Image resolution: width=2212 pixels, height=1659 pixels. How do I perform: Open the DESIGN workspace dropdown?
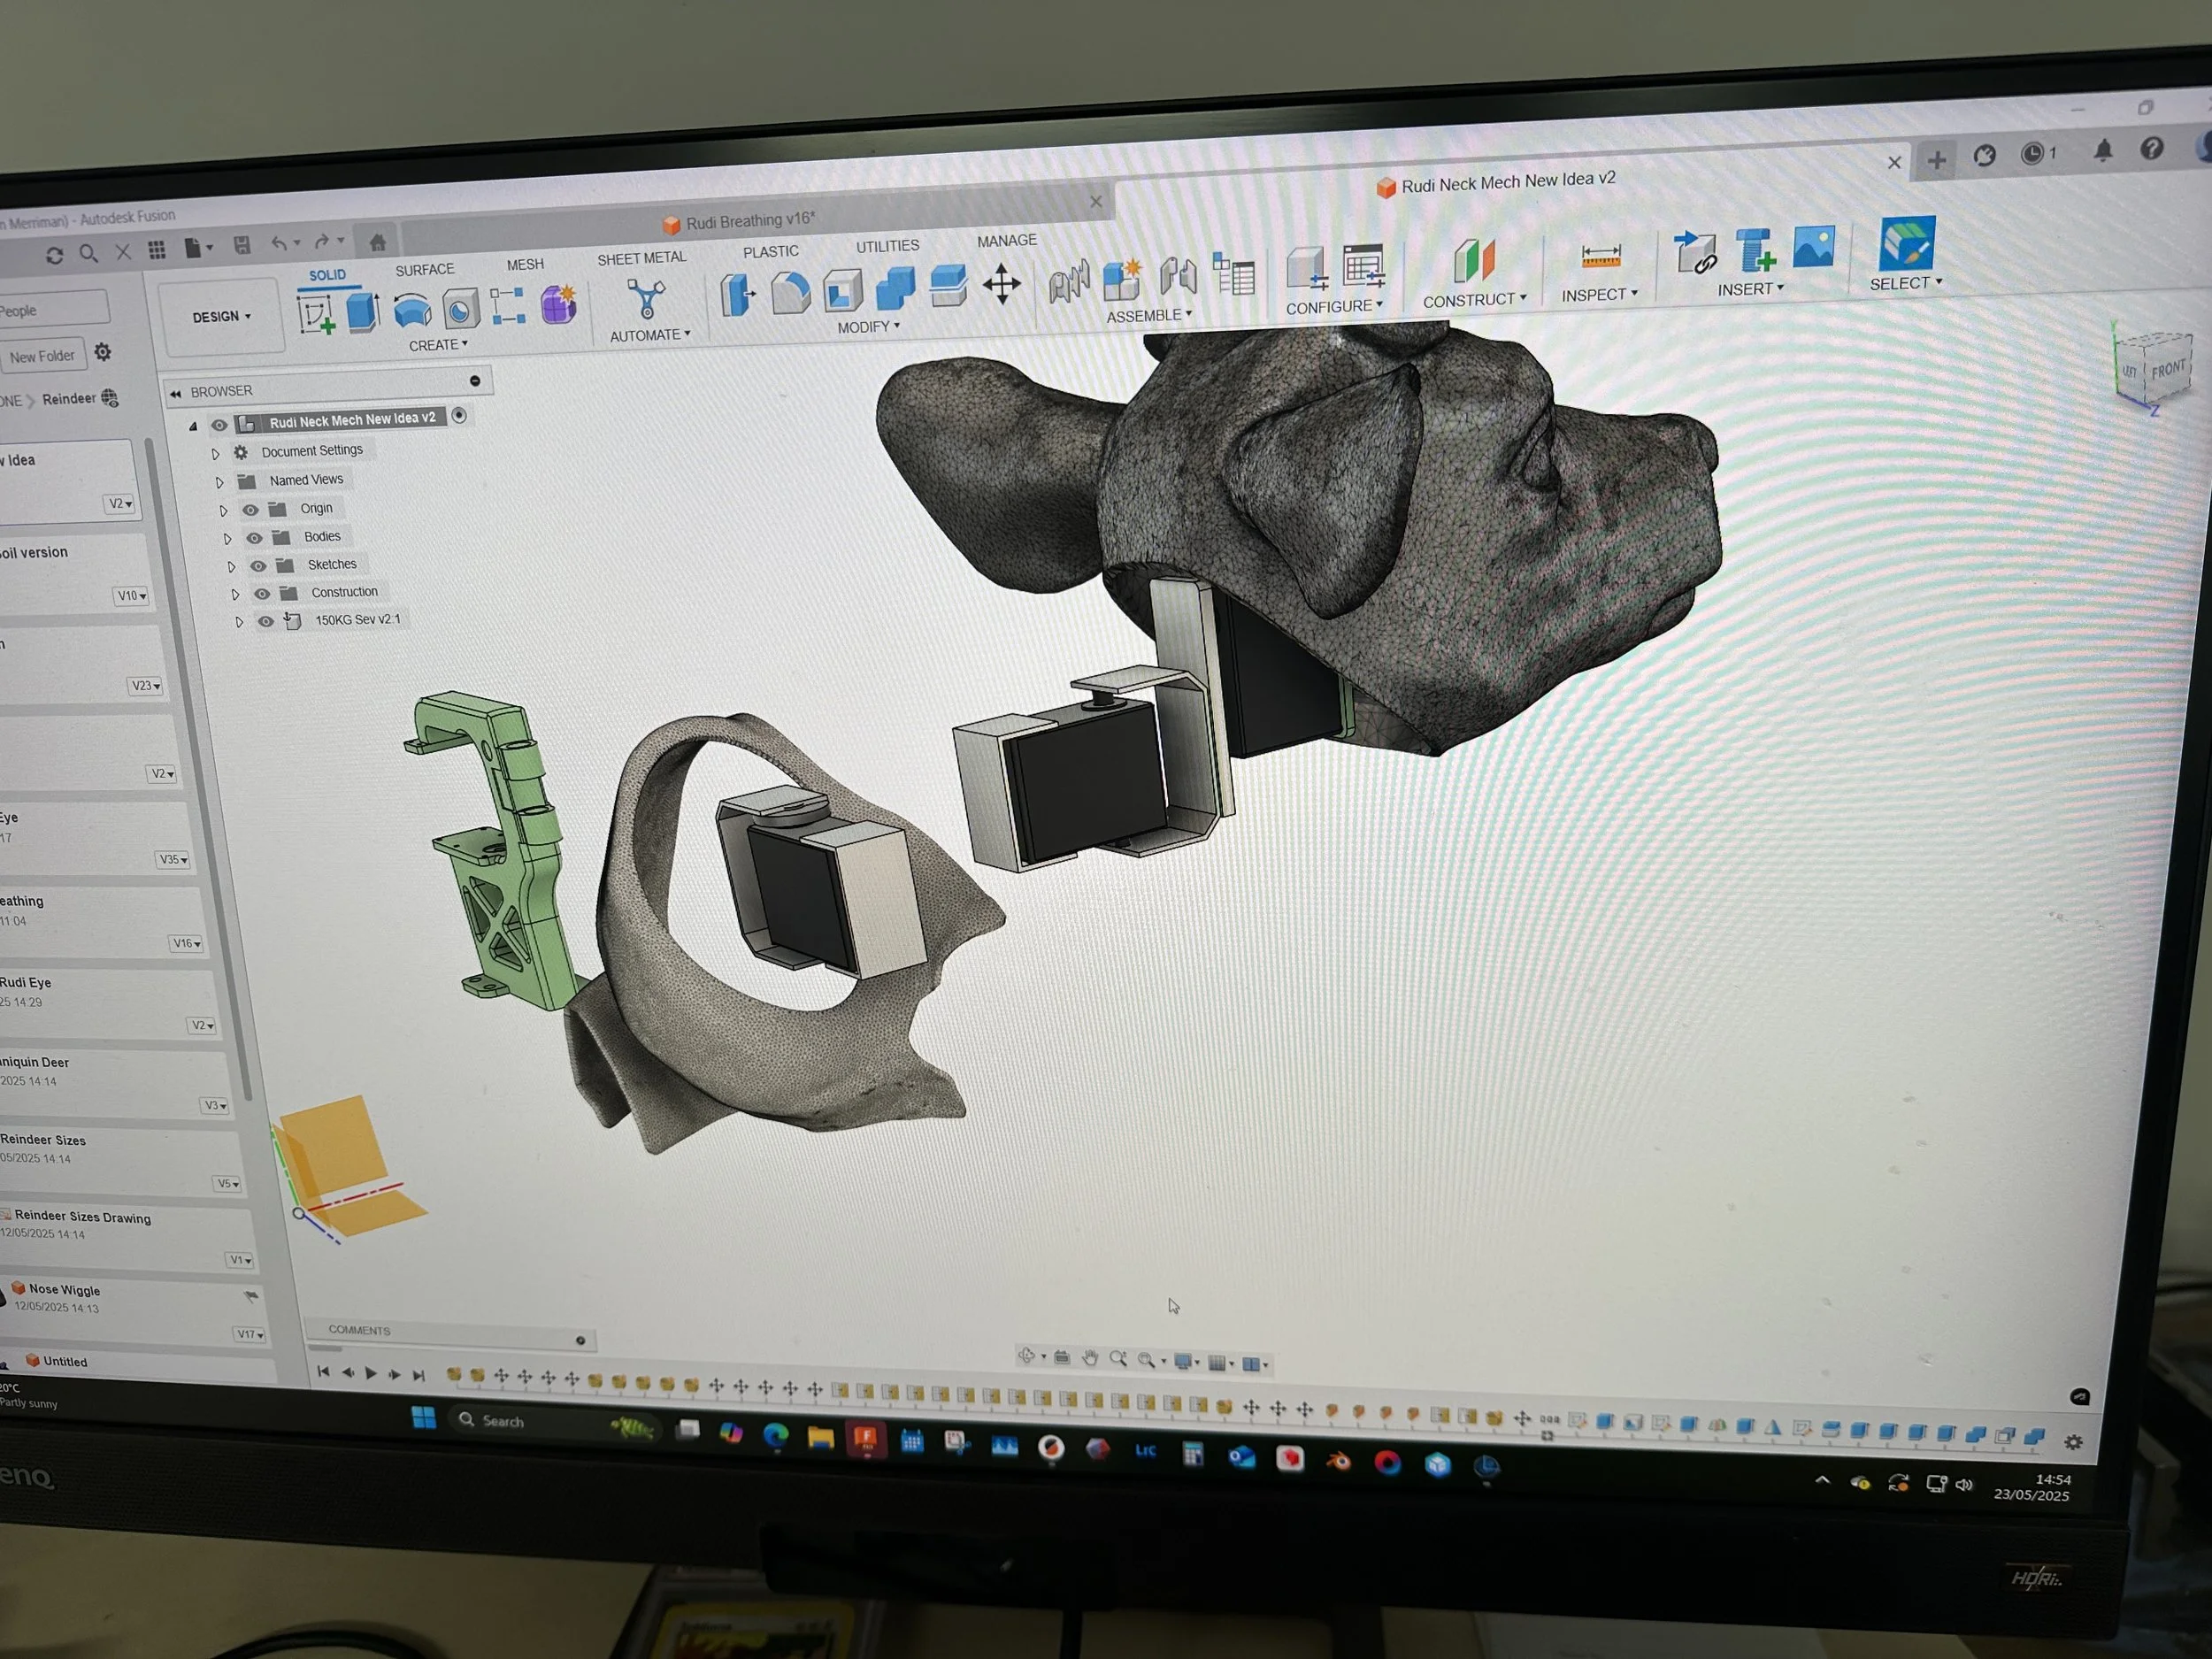(x=221, y=317)
